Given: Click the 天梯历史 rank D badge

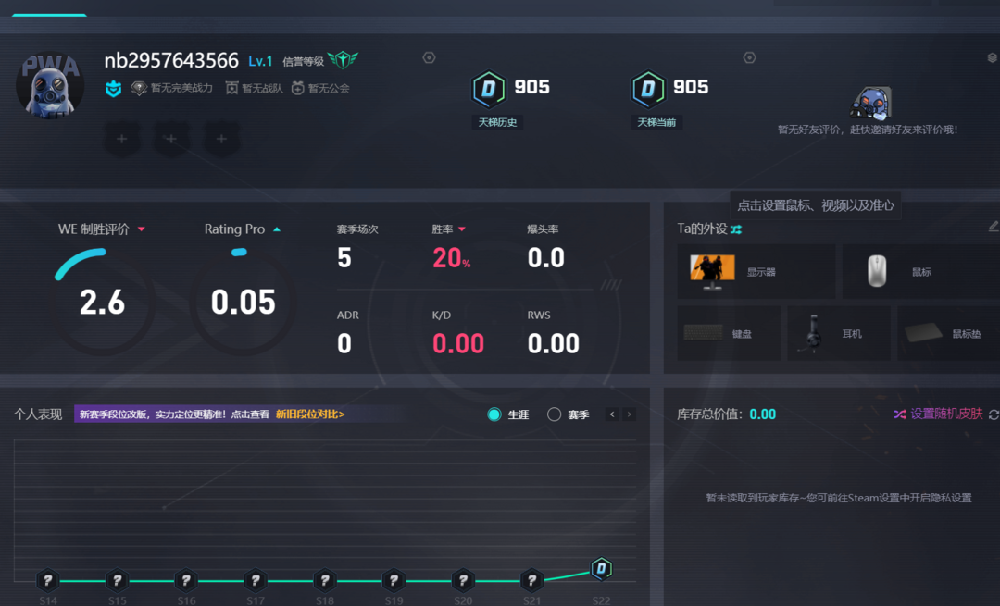Looking at the screenshot, I should (x=488, y=90).
